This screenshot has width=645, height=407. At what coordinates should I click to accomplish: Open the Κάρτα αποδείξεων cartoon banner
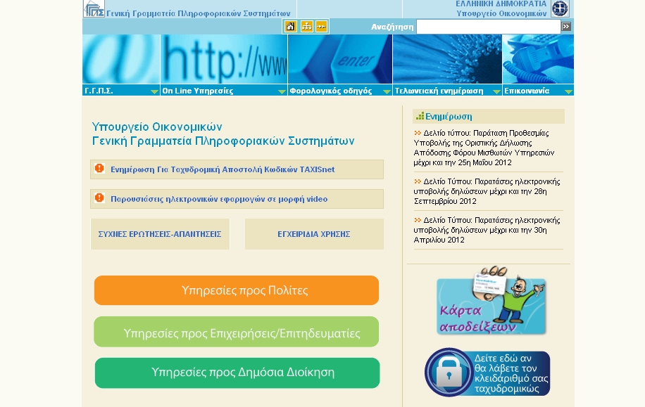click(x=491, y=301)
